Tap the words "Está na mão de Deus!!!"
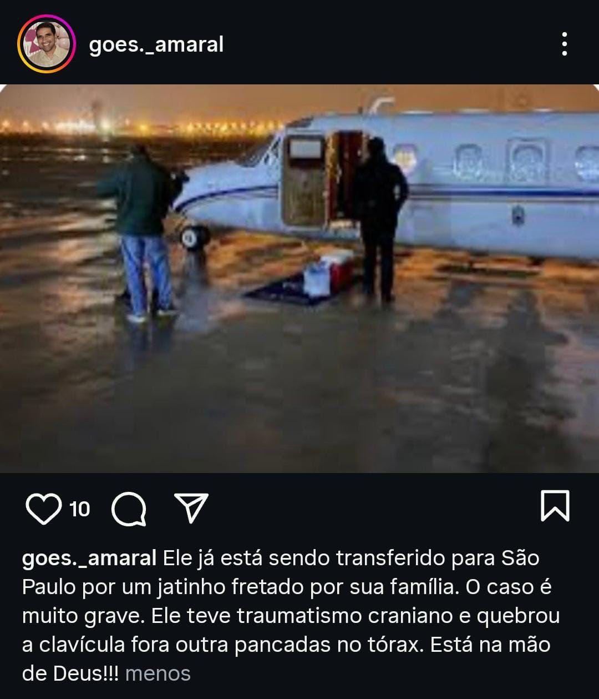This screenshot has width=599, height=699. tap(286, 659)
